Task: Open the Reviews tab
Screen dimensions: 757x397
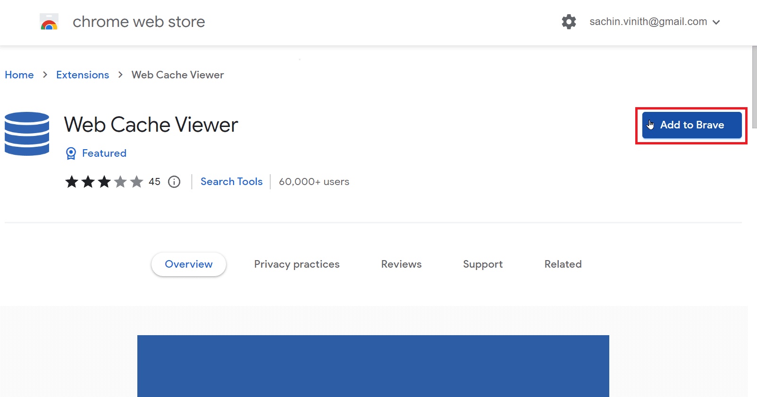Action: pyautogui.click(x=402, y=264)
